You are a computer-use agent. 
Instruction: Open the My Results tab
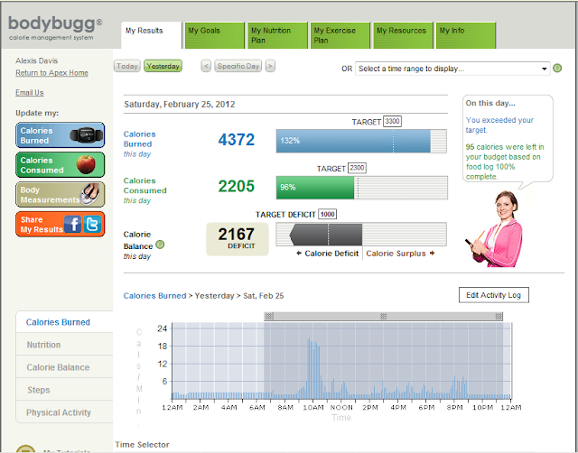coord(151,35)
